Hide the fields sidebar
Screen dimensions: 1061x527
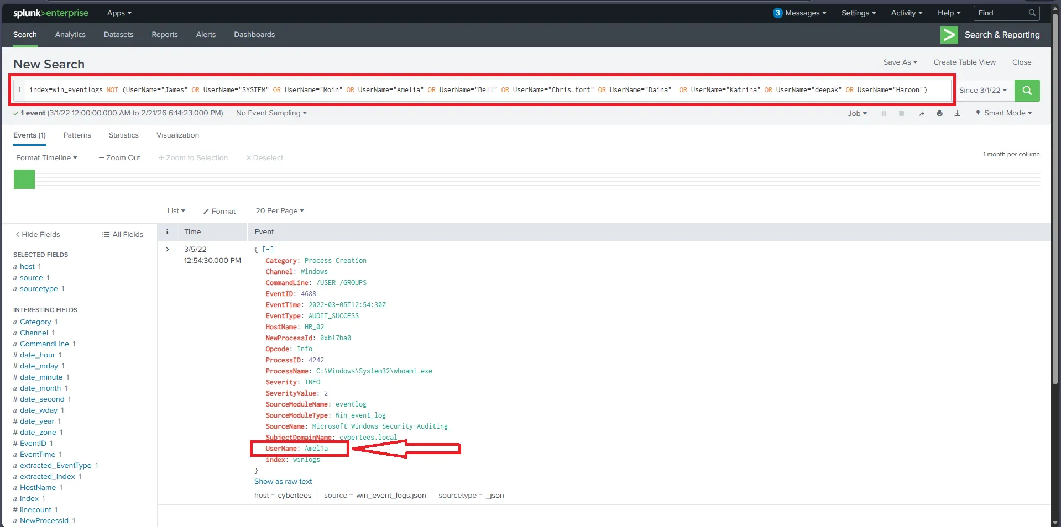point(37,234)
